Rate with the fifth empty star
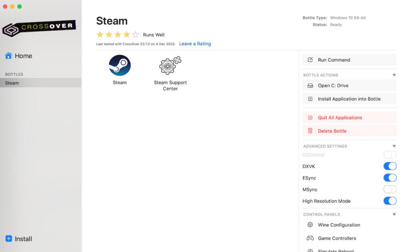410x252 pixels. coord(135,34)
